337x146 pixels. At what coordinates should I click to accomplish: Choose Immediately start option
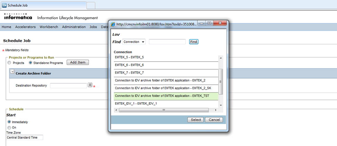click(9, 122)
